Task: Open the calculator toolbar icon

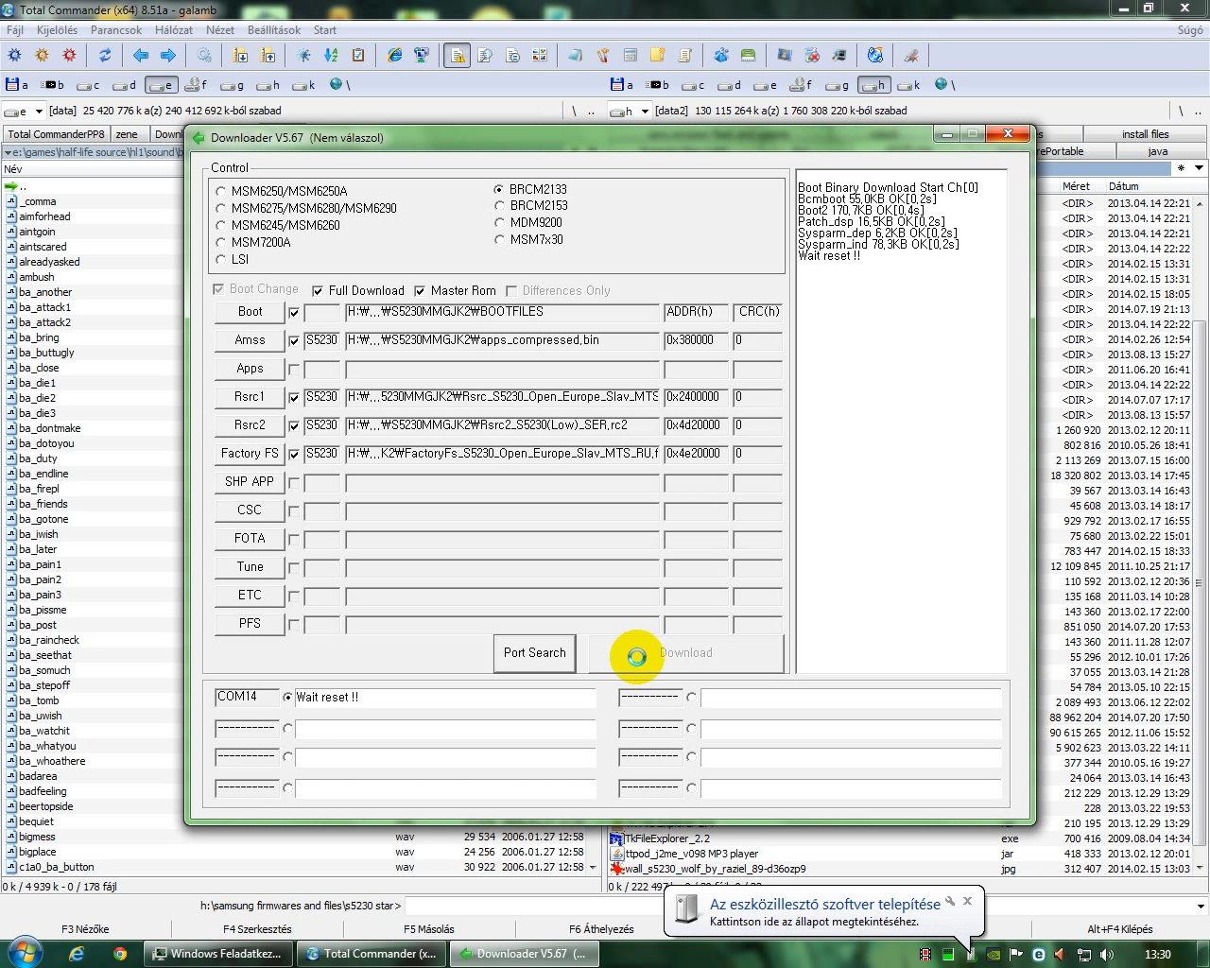Action: pos(631,56)
